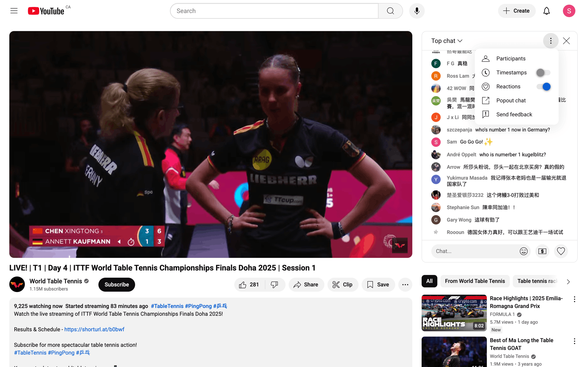Click F G user avatar in chat
Image resolution: width=587 pixels, height=367 pixels.
(436, 64)
